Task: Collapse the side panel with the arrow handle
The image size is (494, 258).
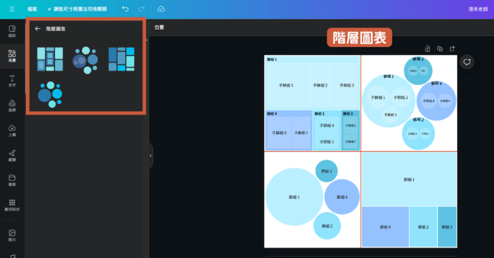Action: click(151, 156)
